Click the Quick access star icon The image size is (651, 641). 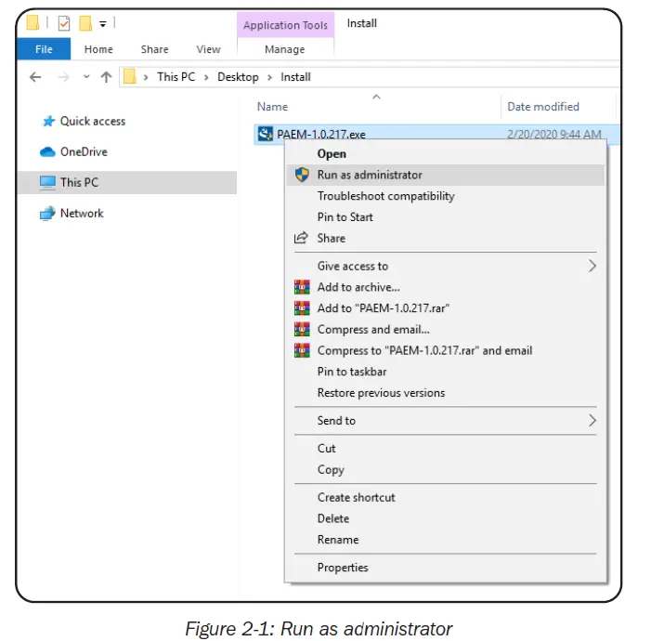pos(48,121)
